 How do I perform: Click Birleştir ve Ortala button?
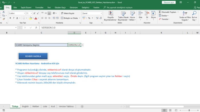pyautogui.click(x=69, y=18)
